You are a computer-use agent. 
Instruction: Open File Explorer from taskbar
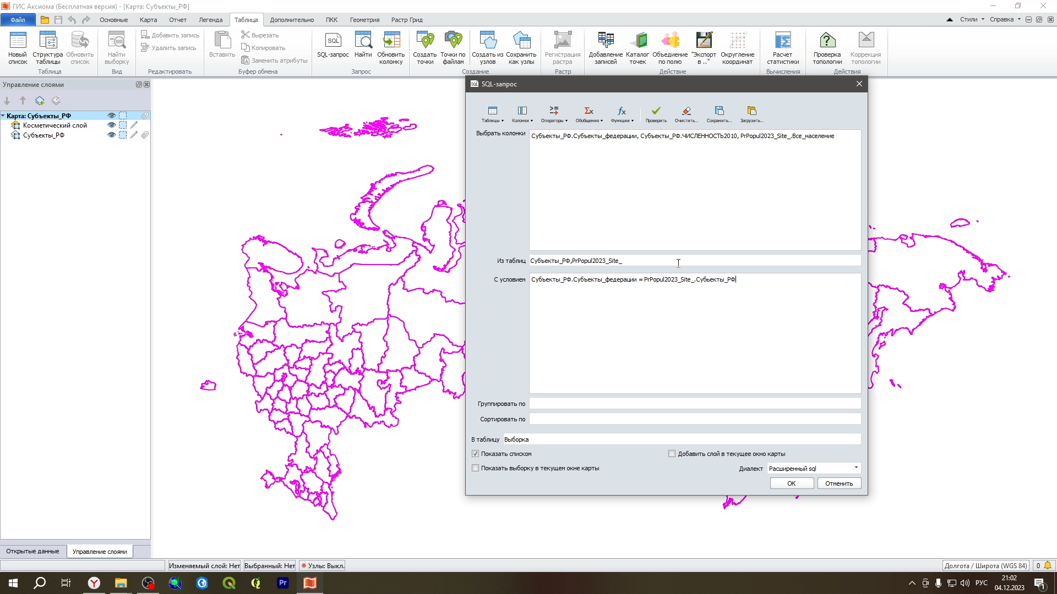[x=121, y=583]
